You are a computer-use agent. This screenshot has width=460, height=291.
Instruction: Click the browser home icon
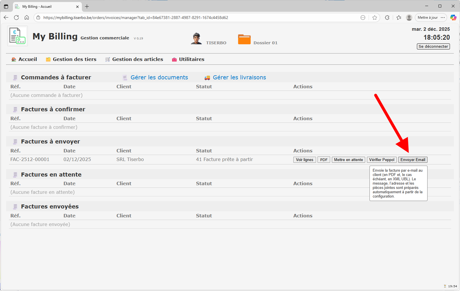click(27, 18)
